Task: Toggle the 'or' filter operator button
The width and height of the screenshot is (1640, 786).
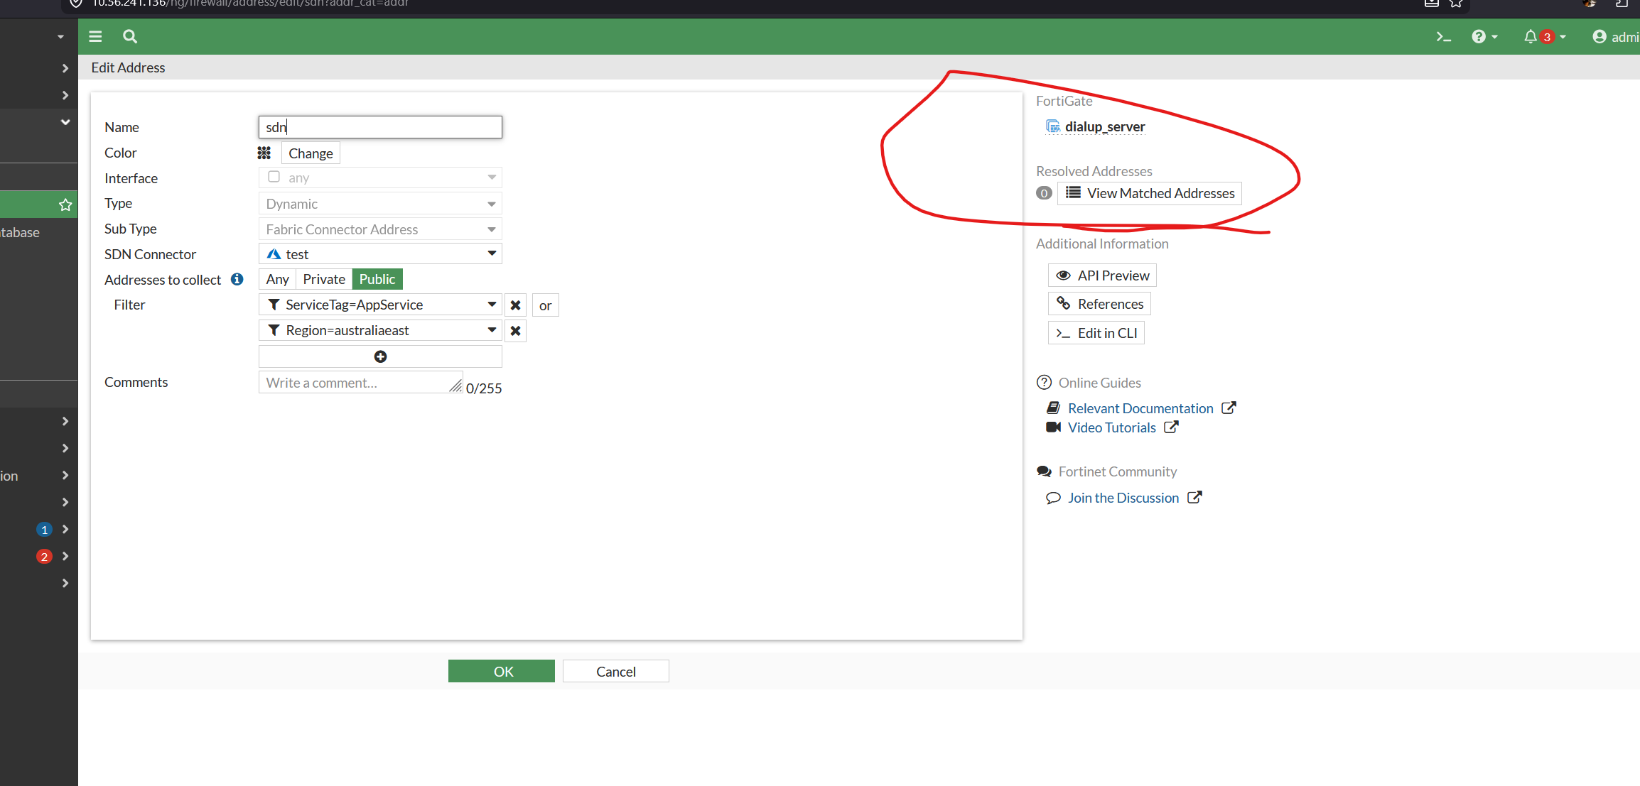Action: pos(545,305)
